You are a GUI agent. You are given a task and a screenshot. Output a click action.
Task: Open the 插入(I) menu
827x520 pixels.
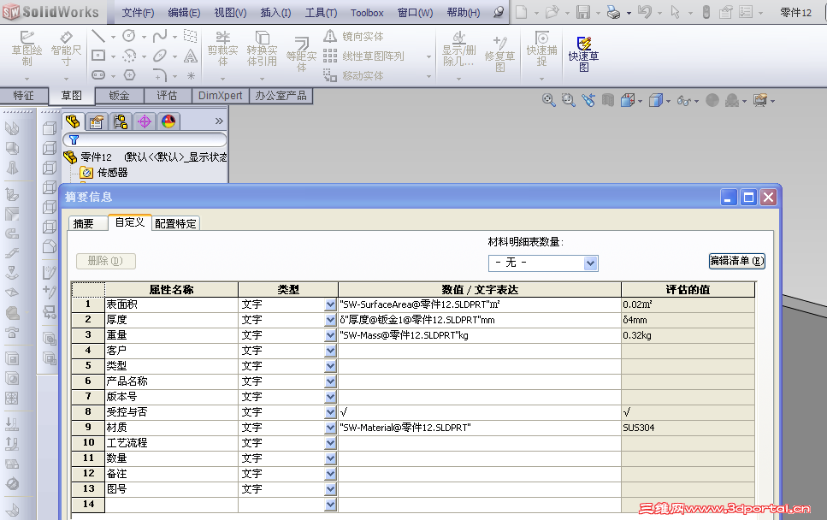(276, 13)
